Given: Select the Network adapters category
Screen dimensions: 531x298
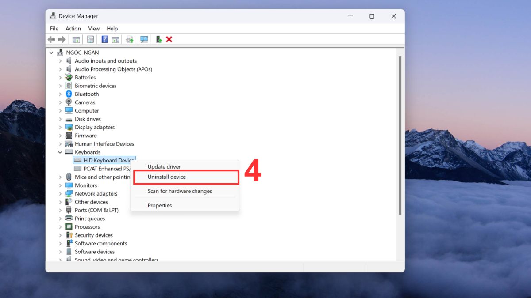Looking at the screenshot, I should (x=96, y=193).
